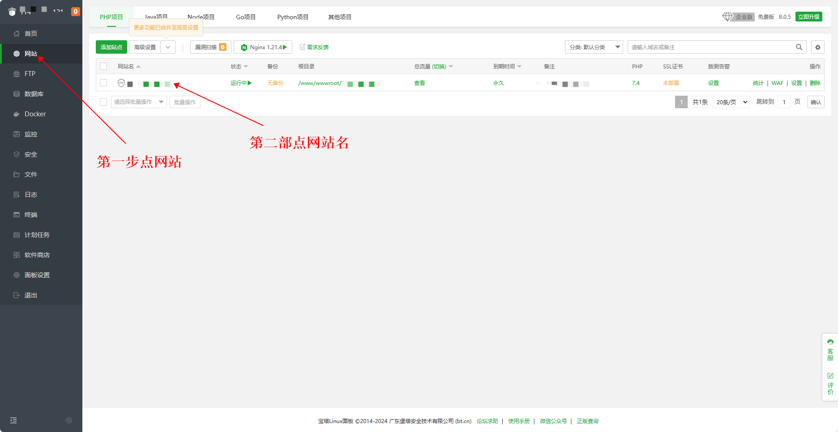Collapse the sidebar using the bottom-left menu icon
This screenshot has width=838, height=432.
click(13, 420)
